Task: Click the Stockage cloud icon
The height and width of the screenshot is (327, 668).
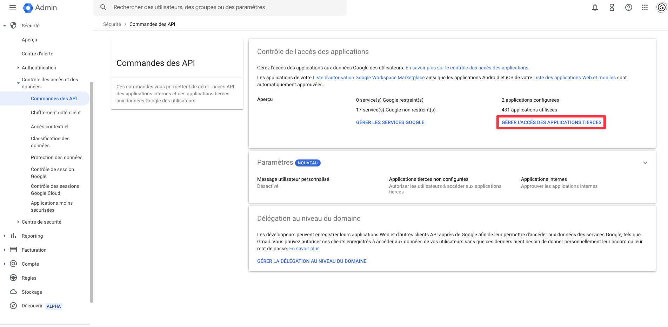Action: click(x=13, y=292)
